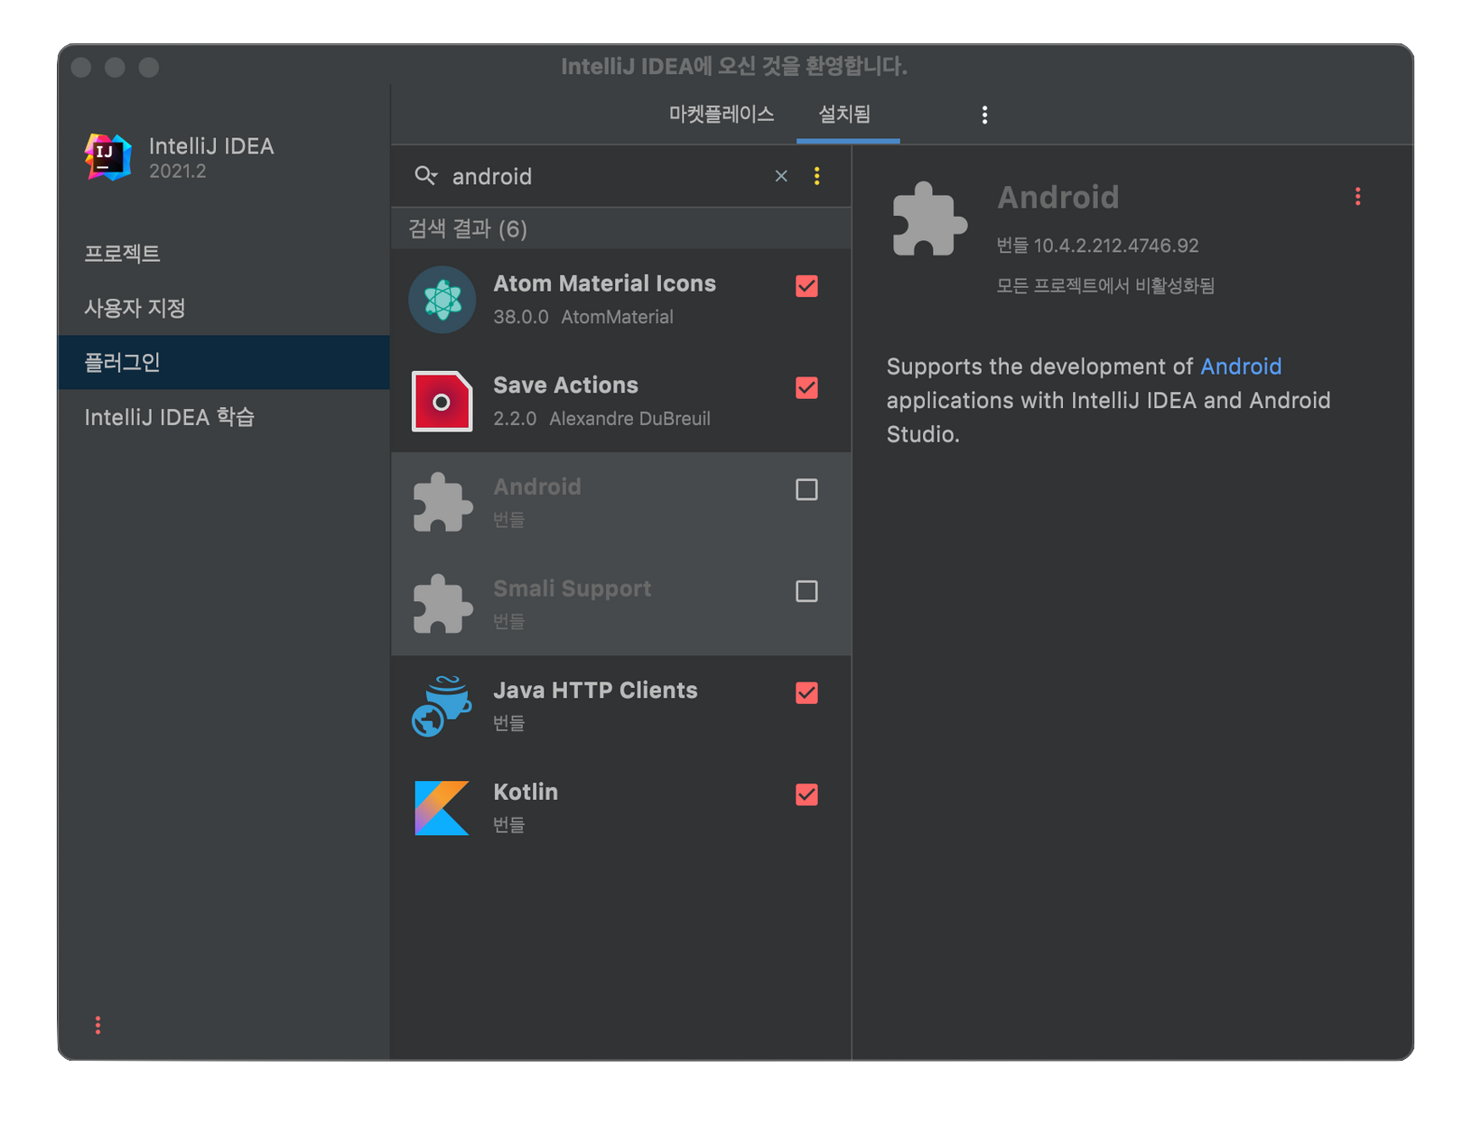
Task: Click Alexandre DuBreuil author text
Action: (x=629, y=419)
